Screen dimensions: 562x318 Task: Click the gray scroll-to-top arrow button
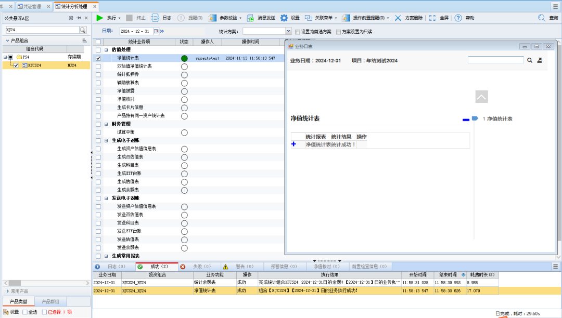(x=482, y=97)
